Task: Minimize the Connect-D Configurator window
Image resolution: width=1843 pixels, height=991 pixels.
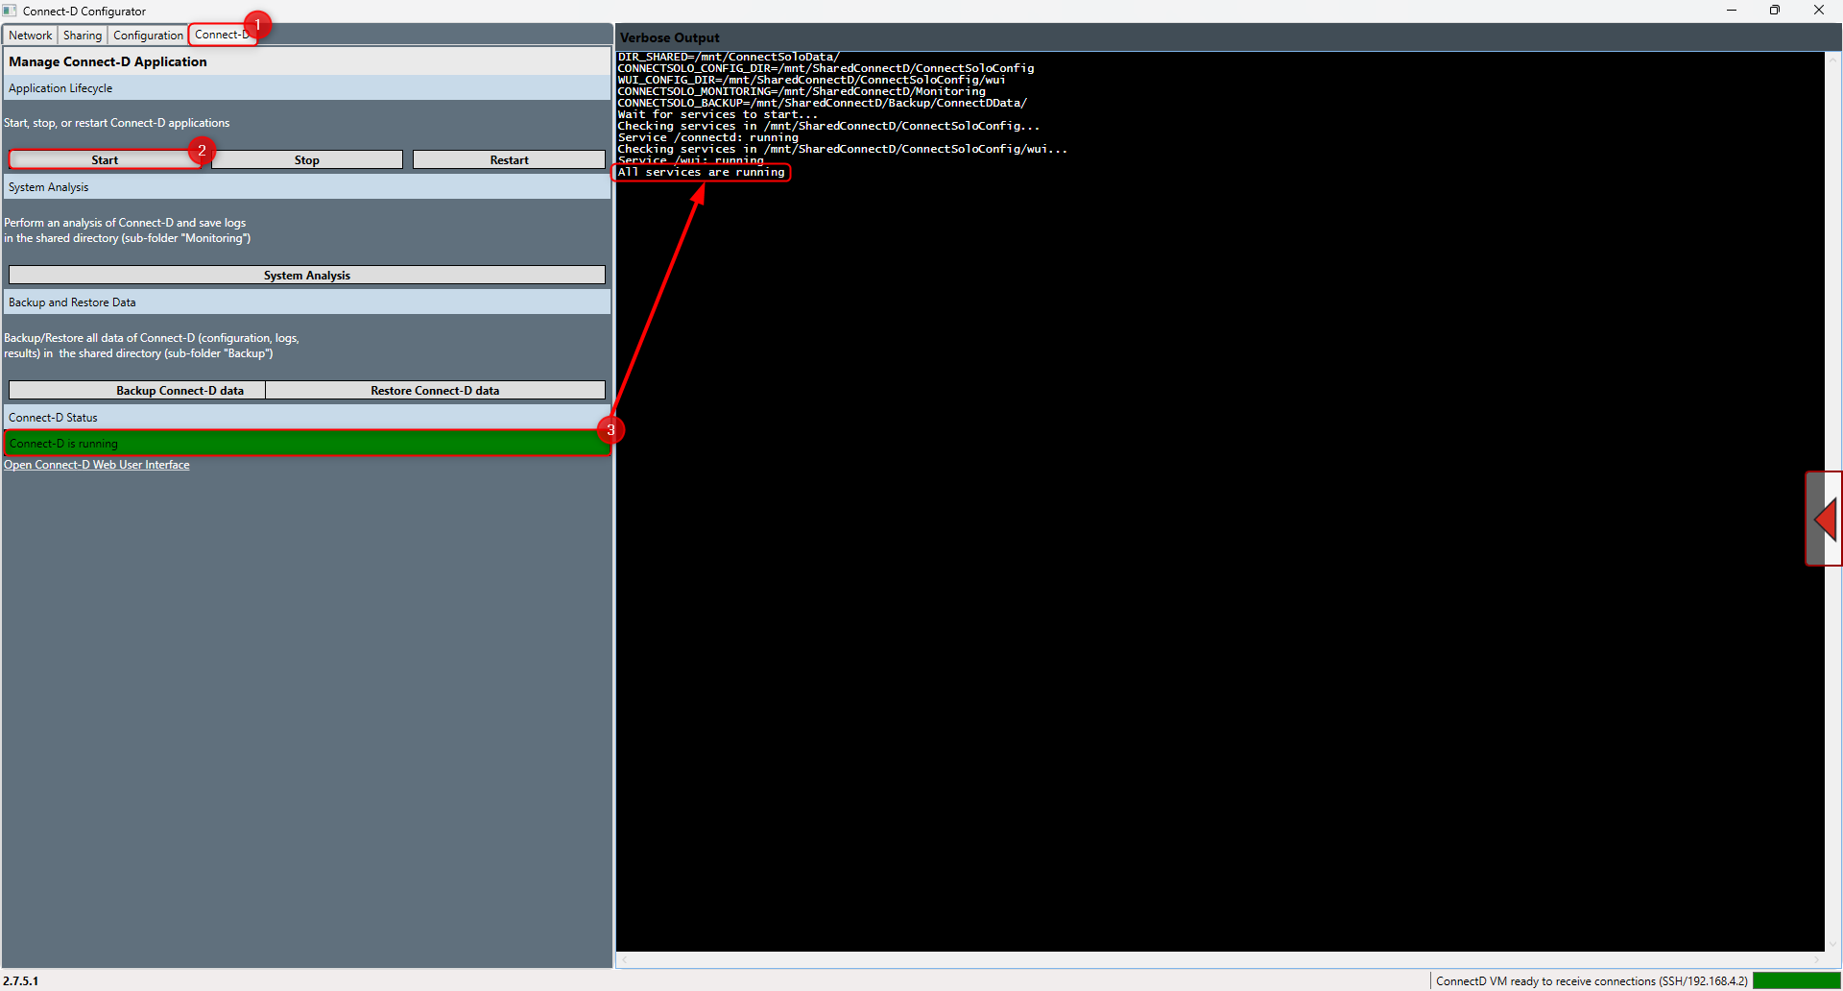Action: click(1732, 11)
